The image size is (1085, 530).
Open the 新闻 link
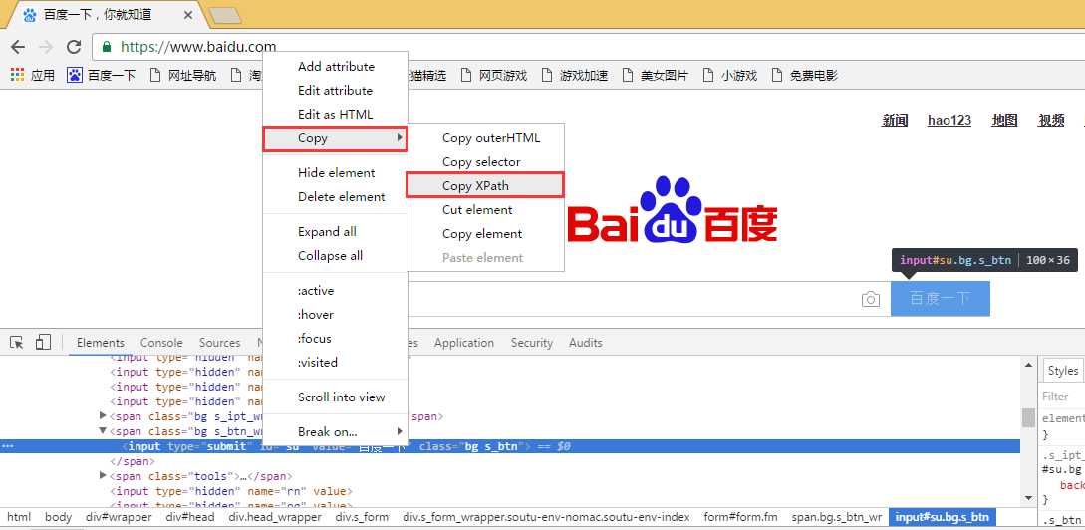[x=895, y=120]
